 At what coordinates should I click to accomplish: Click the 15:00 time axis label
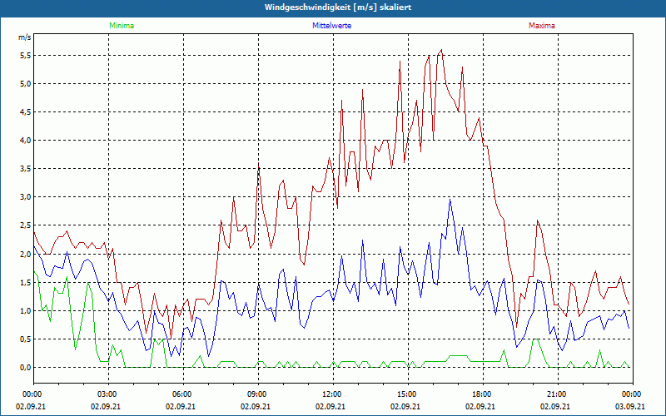pyautogui.click(x=408, y=394)
